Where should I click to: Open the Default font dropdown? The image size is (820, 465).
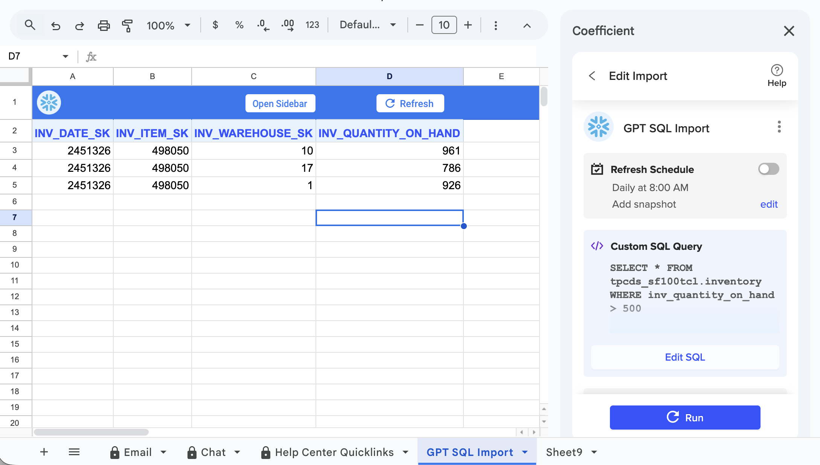coord(367,25)
